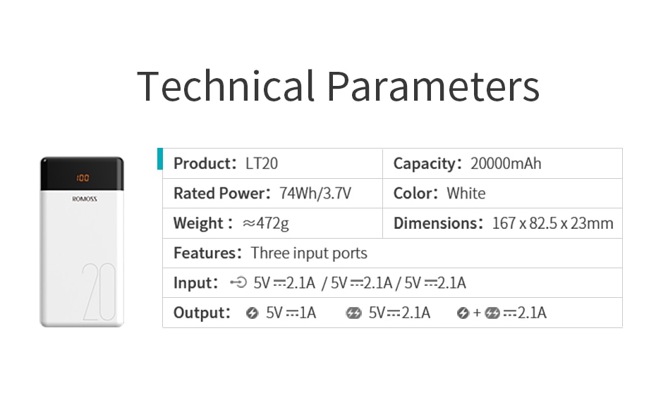
Task: Click the large 20 on power bank
Action: point(99,291)
